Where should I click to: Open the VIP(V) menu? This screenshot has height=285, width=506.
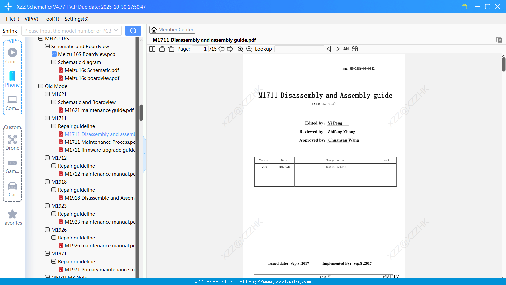(31, 19)
